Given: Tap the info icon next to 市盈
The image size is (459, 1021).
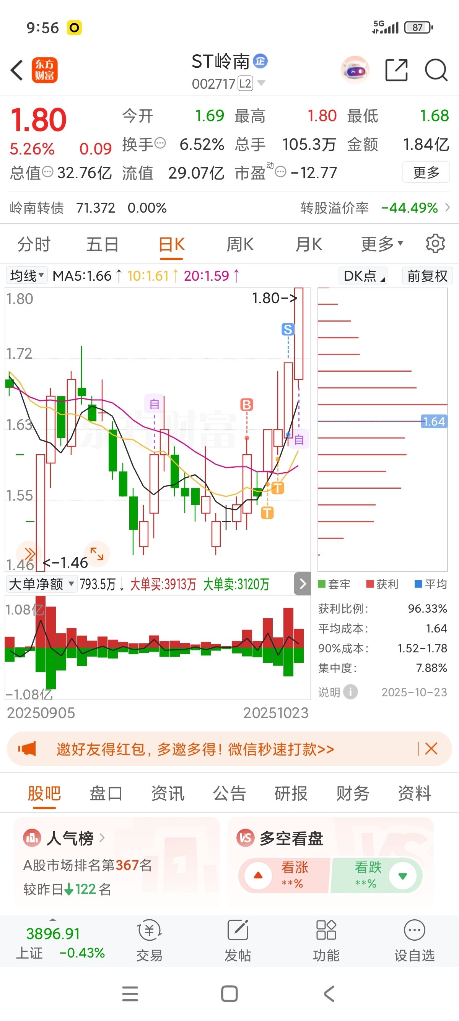Looking at the screenshot, I should 280,172.
